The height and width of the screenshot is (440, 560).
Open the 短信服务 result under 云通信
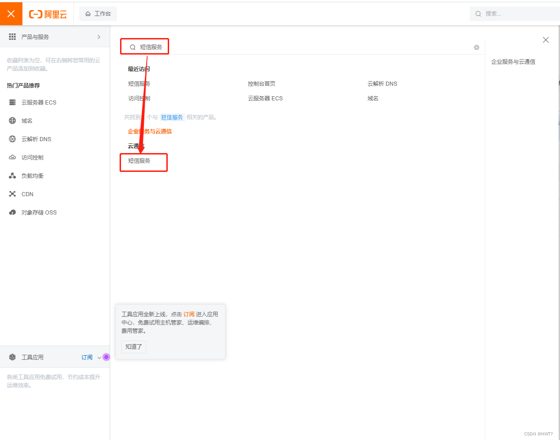pos(139,161)
